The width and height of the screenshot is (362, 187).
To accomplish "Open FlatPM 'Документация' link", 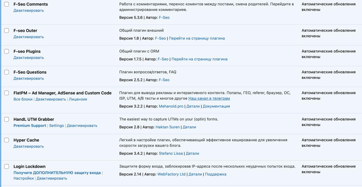I will click(216, 106).
